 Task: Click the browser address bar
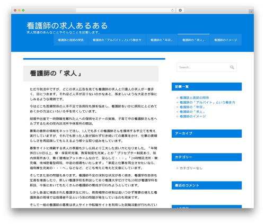[x=126, y=10]
